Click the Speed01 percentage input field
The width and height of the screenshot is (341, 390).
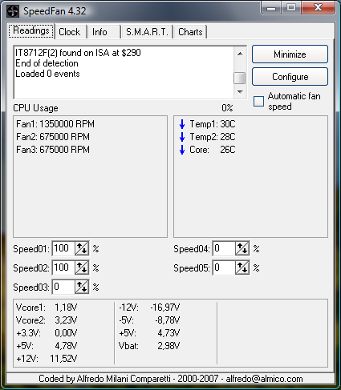(63, 249)
